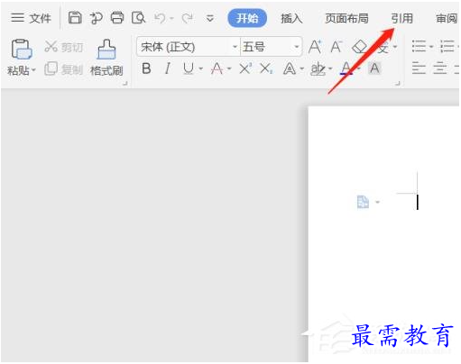Expand the 粘贴 dropdown arrow

tap(33, 70)
